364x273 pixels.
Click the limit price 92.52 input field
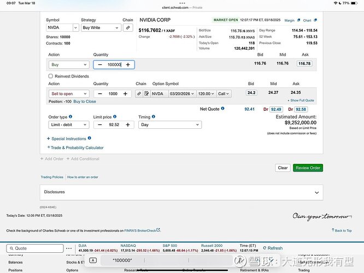(114, 125)
